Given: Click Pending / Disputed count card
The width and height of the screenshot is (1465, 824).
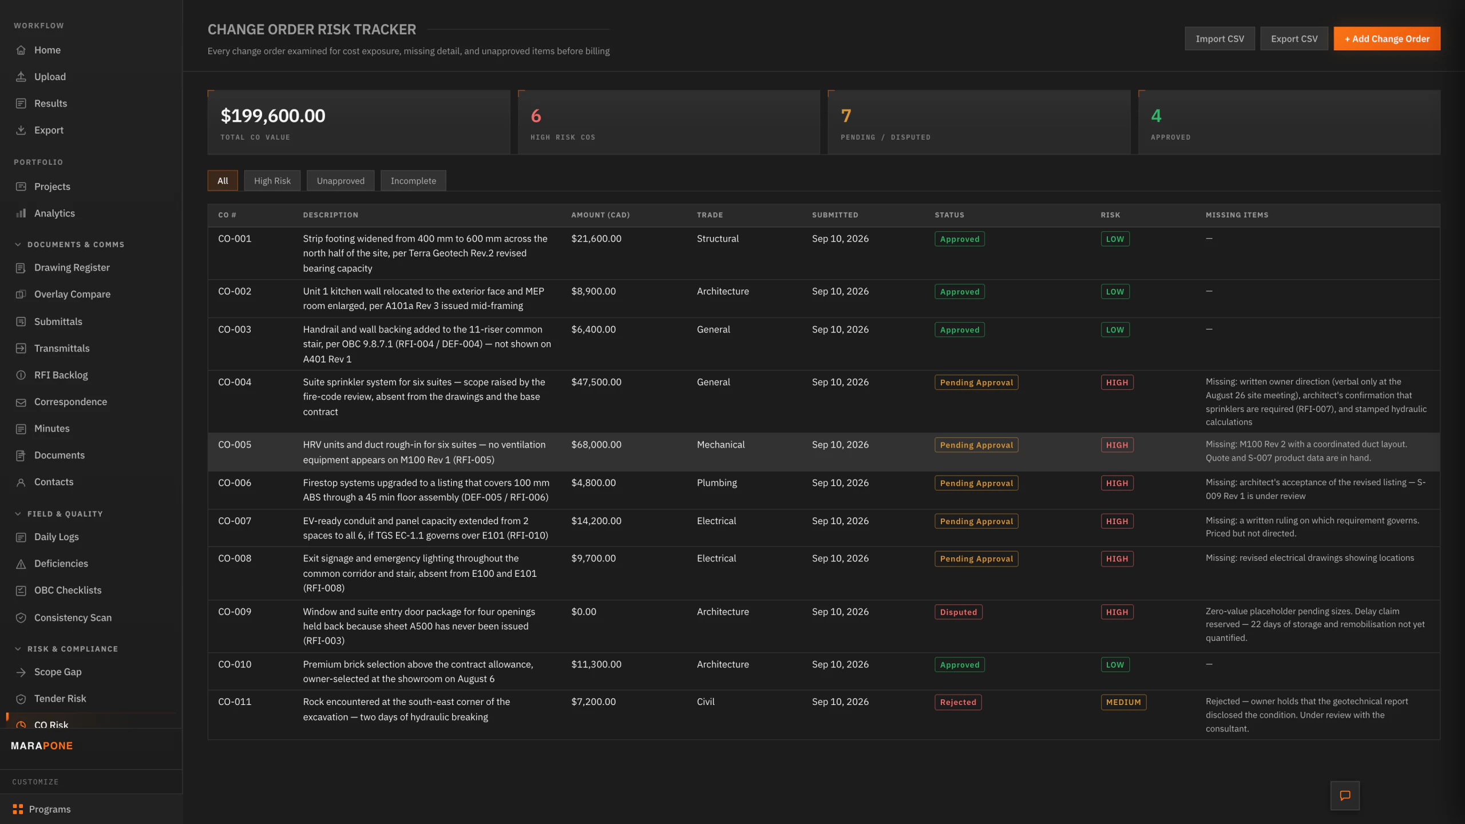Looking at the screenshot, I should coord(979,122).
